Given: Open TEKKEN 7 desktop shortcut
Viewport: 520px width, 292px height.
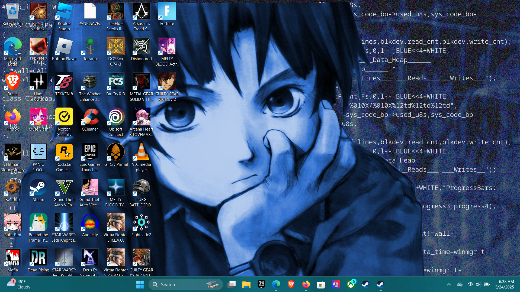Looking at the screenshot, I should [38, 50].
